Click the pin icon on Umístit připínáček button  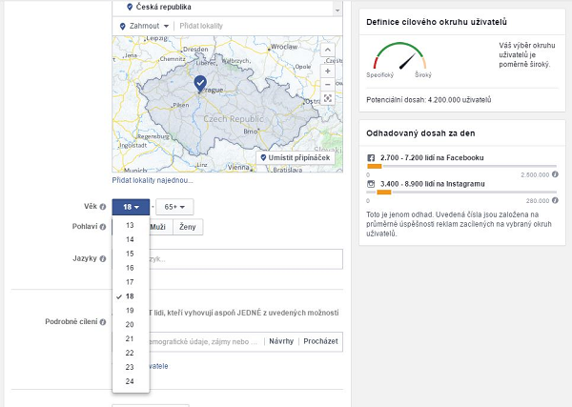pos(263,157)
